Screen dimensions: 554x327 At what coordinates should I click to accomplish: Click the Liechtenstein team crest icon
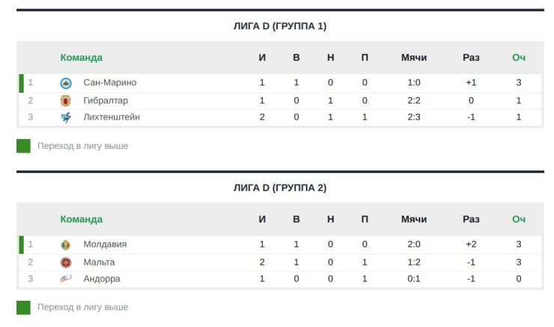(x=66, y=117)
